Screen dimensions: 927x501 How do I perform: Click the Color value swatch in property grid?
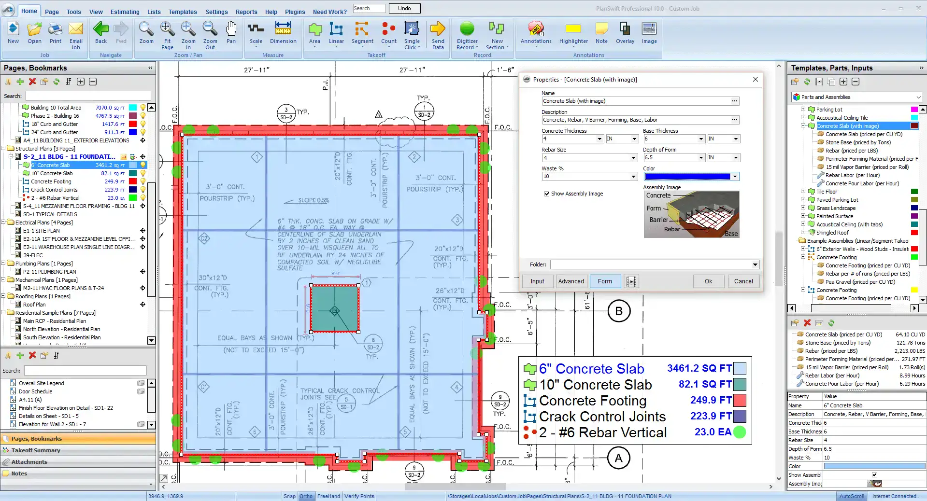pyautogui.click(x=874, y=466)
